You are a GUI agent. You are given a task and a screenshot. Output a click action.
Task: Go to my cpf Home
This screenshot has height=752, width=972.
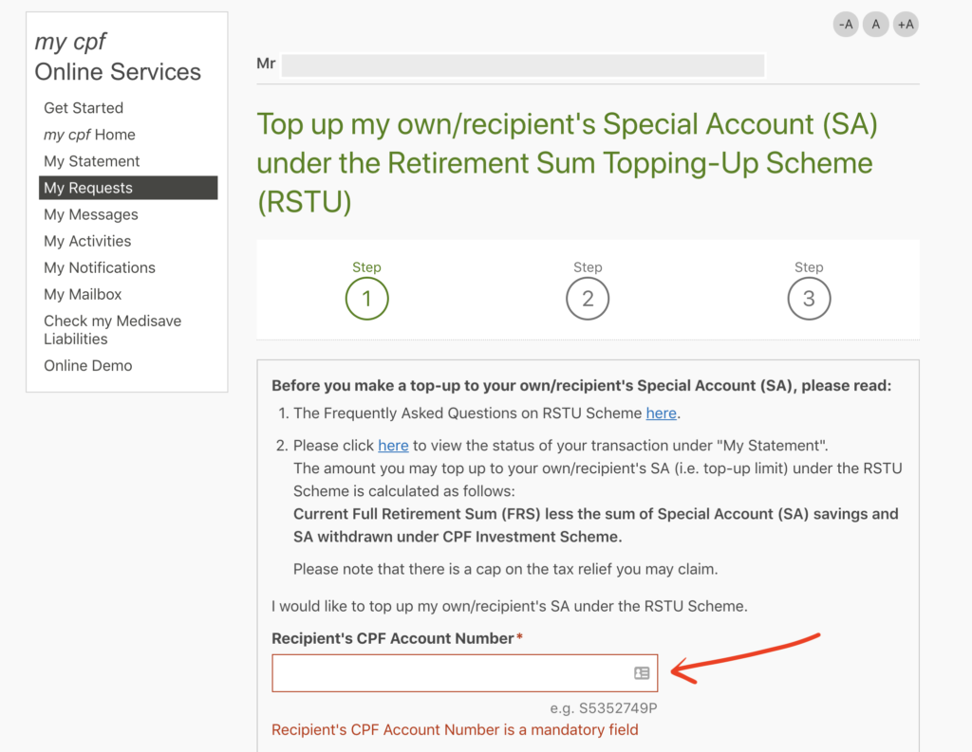coord(89,135)
